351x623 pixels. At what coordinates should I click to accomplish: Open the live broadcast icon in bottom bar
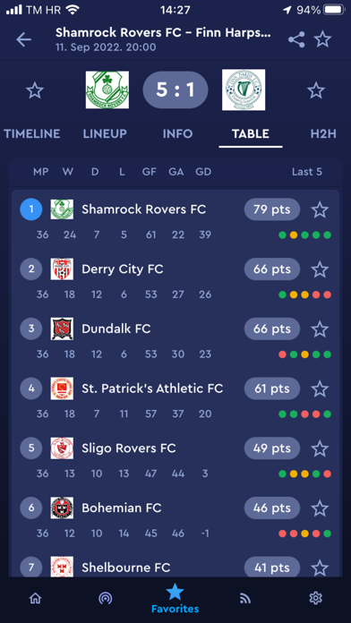[x=106, y=598]
